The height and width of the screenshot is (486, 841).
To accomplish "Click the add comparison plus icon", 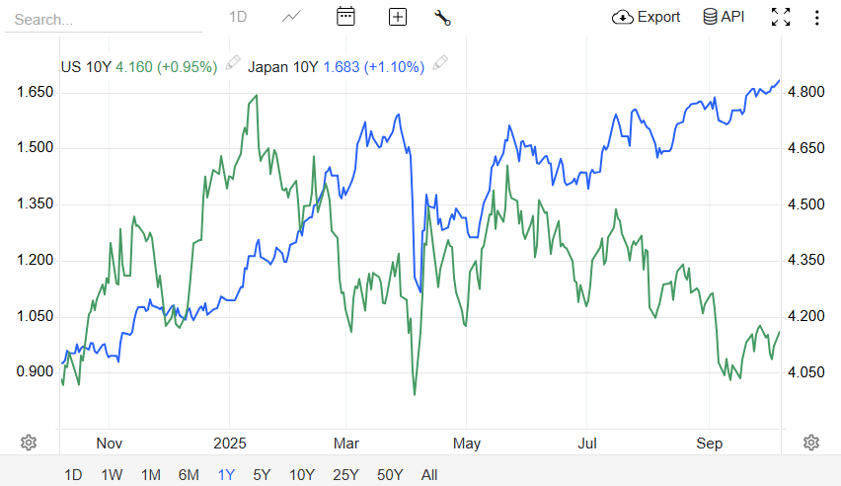I will coord(398,17).
